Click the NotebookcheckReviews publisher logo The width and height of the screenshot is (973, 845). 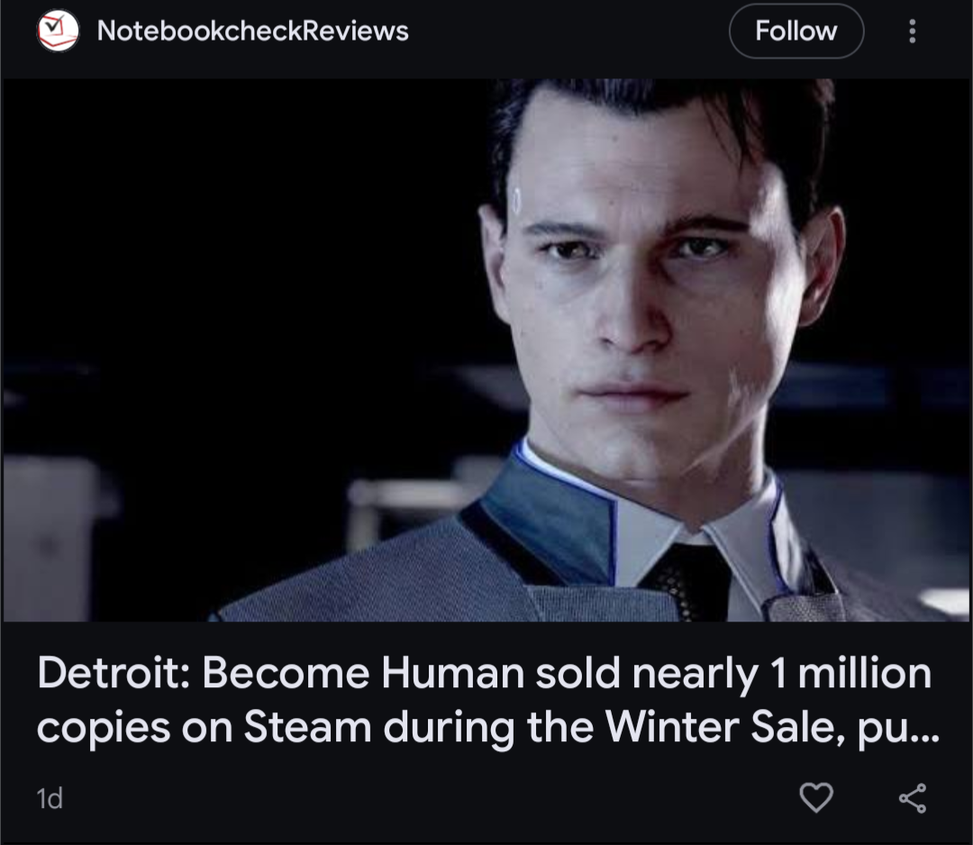tap(58, 31)
